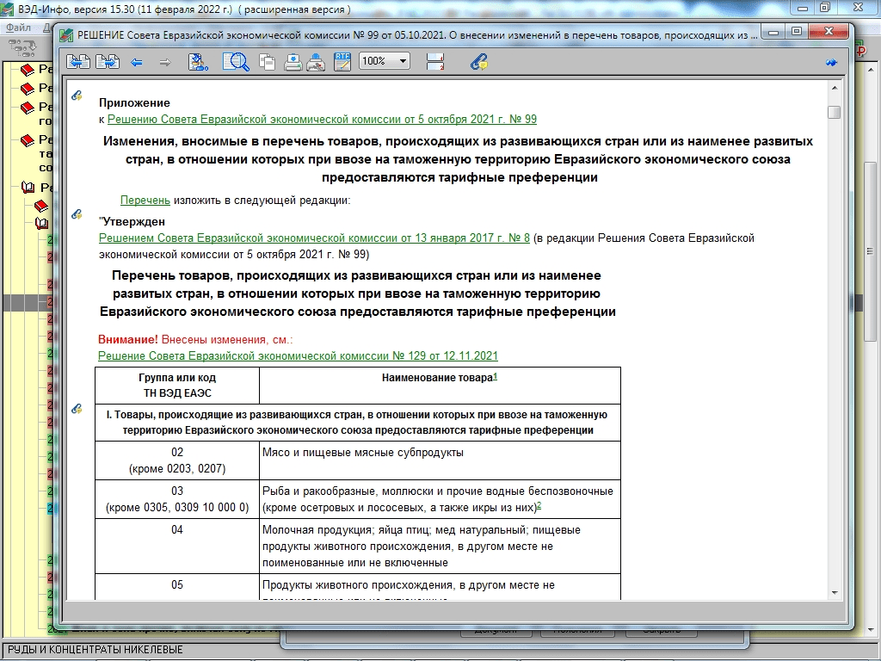This screenshot has width=881, height=661.
Task: Click the document window title bar text
Action: pyautogui.click(x=417, y=35)
